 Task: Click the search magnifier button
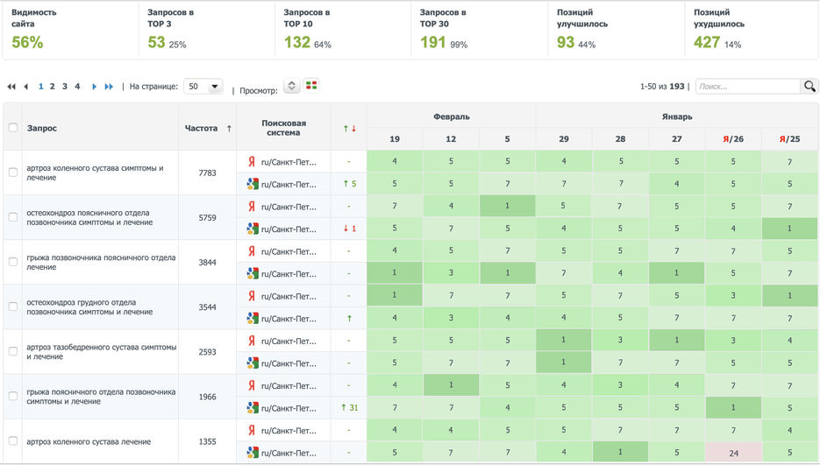tap(809, 87)
